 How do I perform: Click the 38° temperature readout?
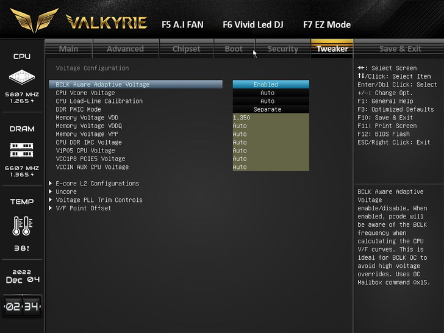tap(22, 248)
